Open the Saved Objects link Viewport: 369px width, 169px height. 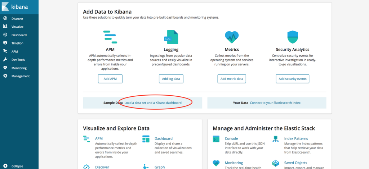pos(295,163)
